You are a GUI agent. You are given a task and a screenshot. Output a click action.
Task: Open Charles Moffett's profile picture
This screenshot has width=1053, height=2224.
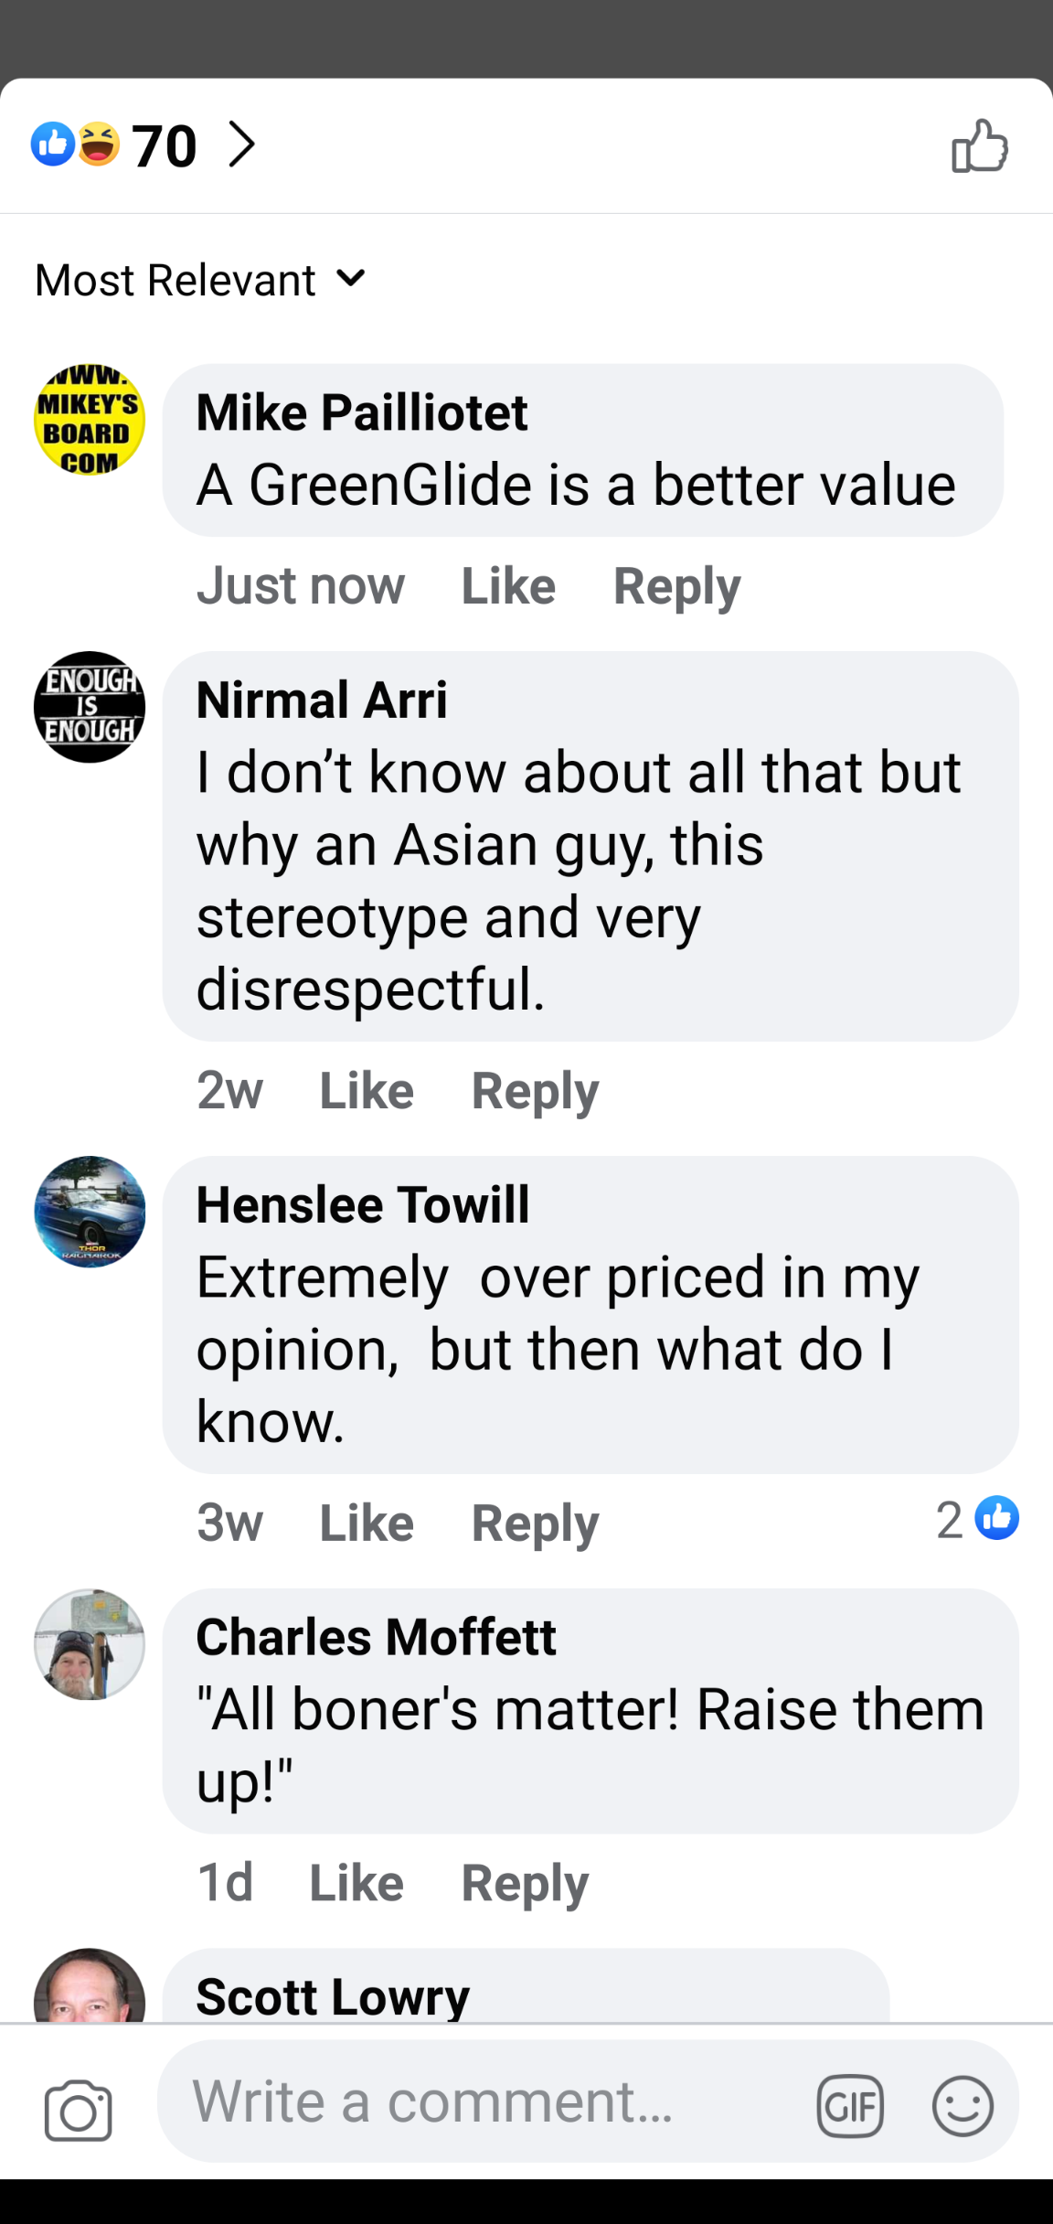click(90, 1645)
